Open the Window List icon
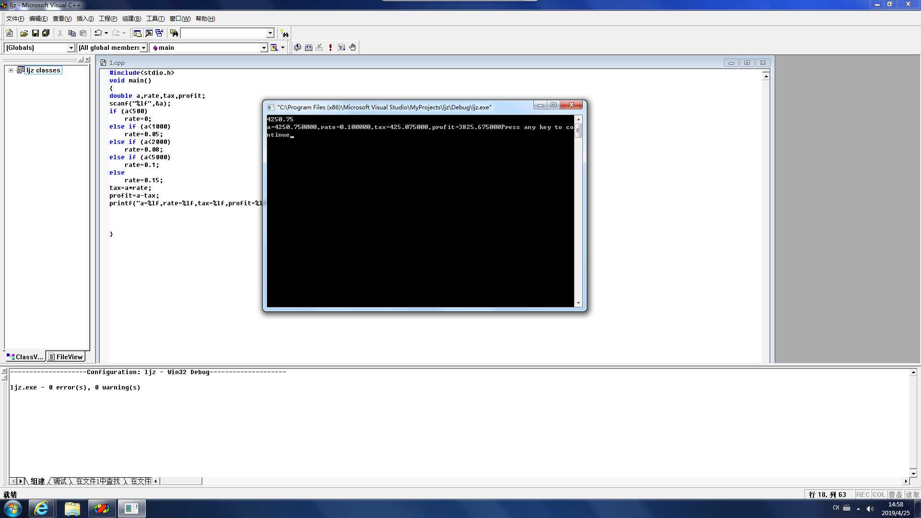This screenshot has width=921, height=518. click(159, 33)
